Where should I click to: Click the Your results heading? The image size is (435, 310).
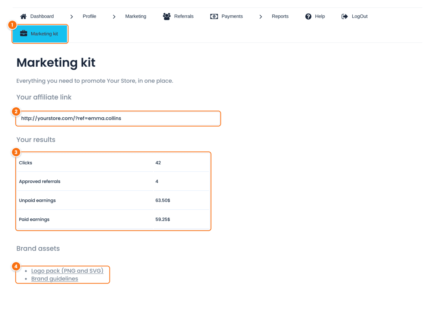[x=36, y=140]
